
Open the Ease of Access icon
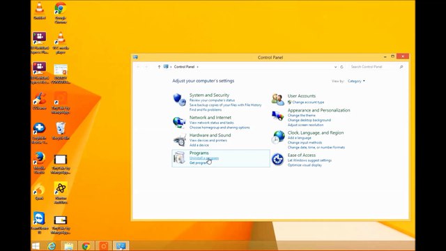click(x=277, y=160)
